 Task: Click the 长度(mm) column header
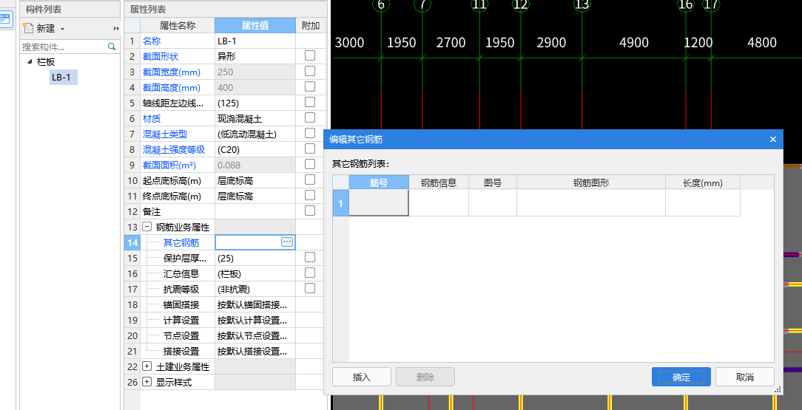click(703, 182)
